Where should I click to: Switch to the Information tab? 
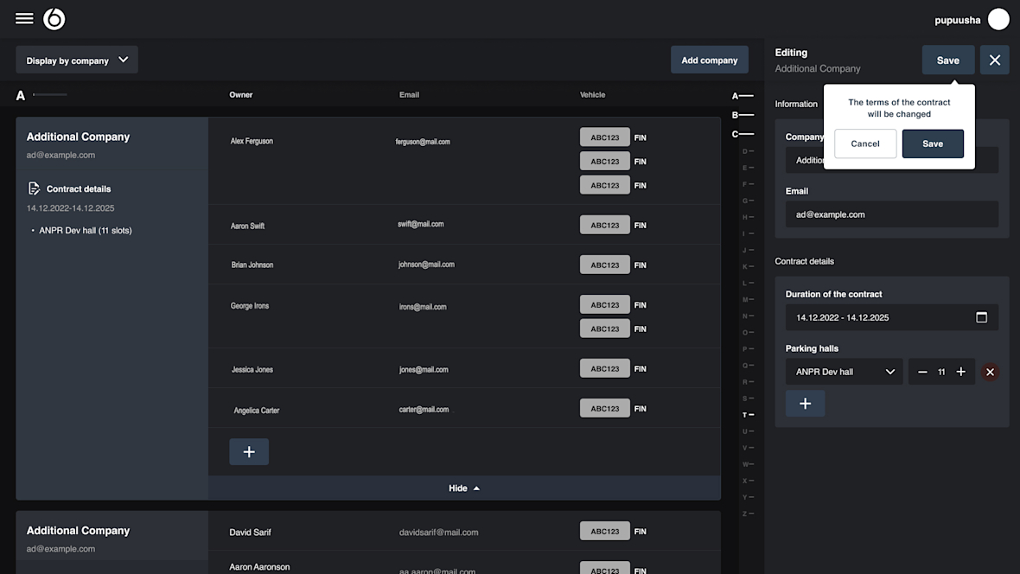(795, 104)
